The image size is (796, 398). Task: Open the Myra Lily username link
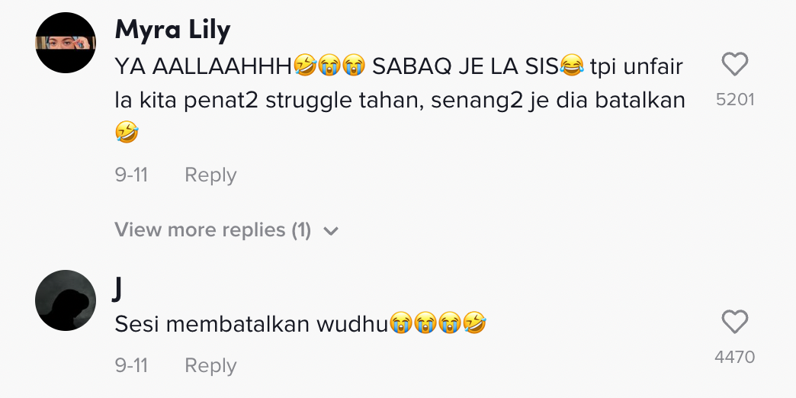[172, 30]
